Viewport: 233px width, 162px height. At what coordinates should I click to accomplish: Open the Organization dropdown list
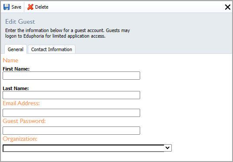87,148
